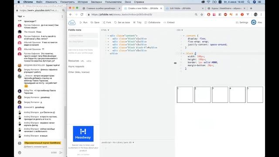Open the chat options three-dot menu

pos(62,17)
